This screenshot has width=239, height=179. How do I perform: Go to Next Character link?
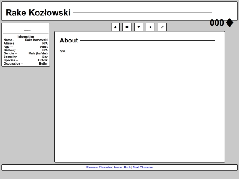[143, 167]
